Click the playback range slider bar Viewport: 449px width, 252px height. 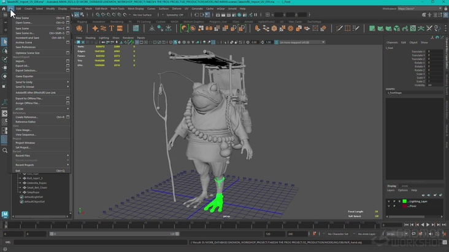tap(114, 234)
